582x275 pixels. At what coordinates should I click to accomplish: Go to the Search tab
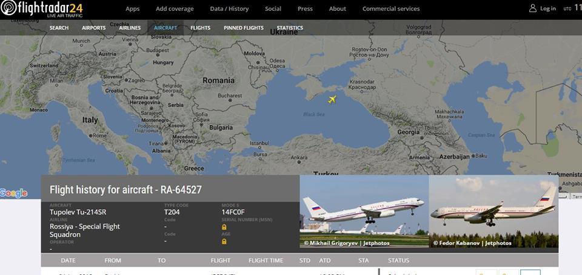coord(59,28)
